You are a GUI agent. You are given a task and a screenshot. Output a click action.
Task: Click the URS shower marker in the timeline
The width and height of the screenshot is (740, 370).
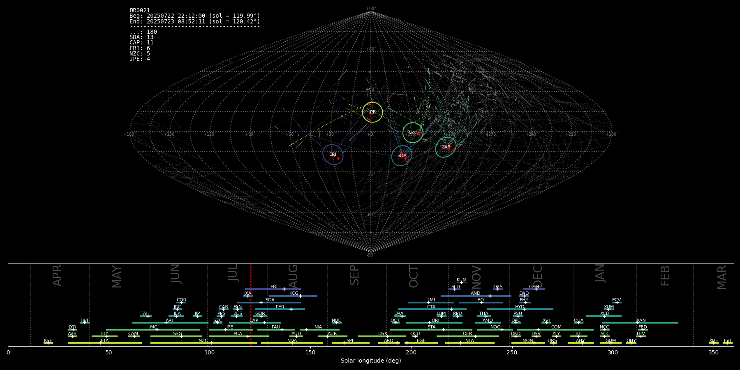coord(553,343)
